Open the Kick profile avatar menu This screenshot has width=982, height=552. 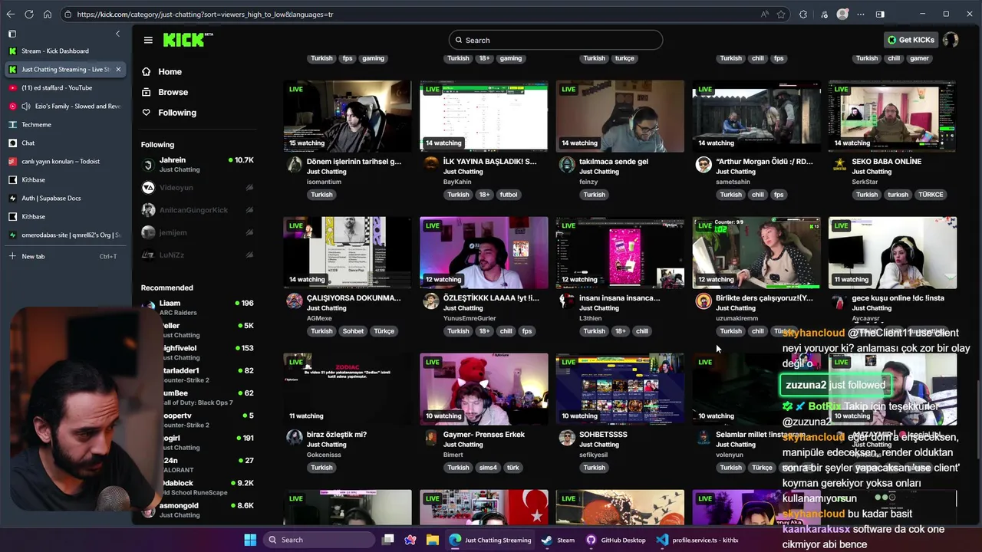951,40
